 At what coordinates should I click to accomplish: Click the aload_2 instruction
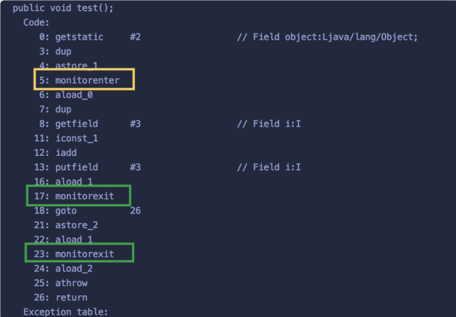coord(63,269)
